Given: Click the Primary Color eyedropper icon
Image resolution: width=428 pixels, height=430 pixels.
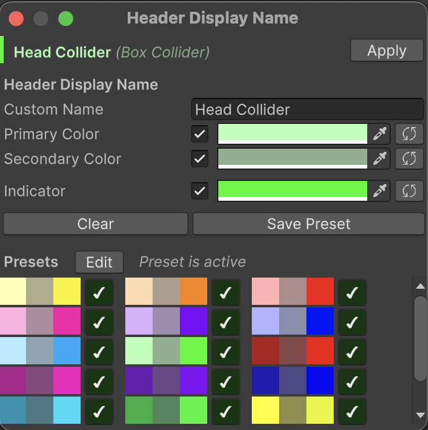Looking at the screenshot, I should coord(379,134).
